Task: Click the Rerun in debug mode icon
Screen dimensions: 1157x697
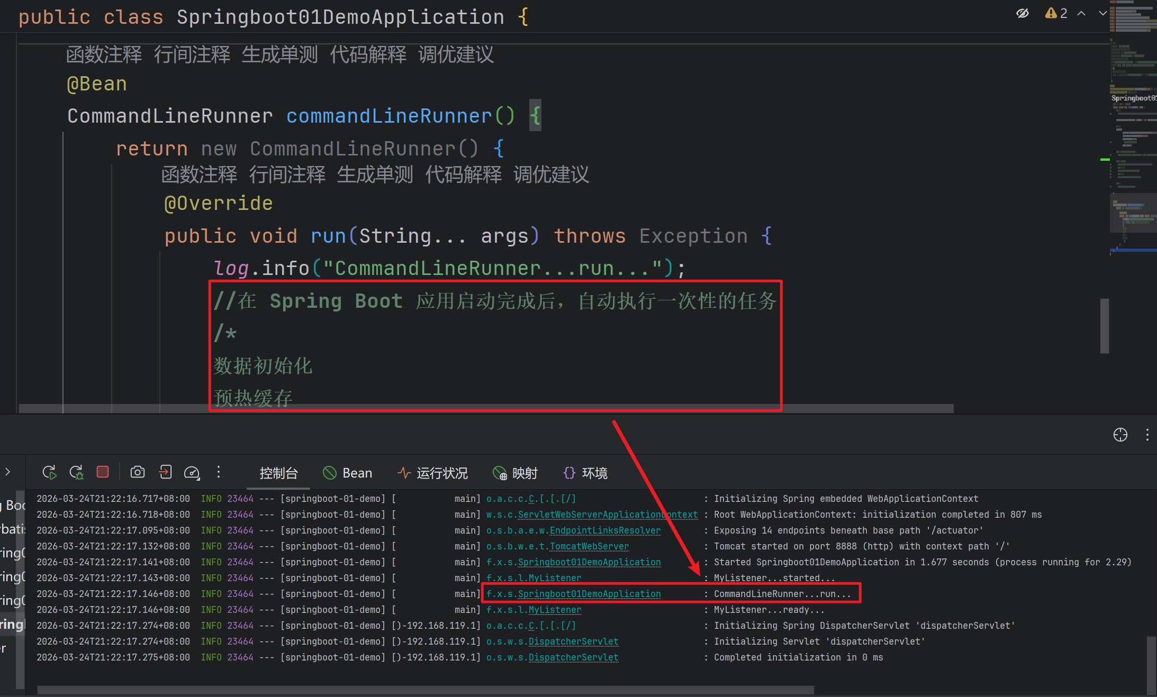Action: point(76,472)
